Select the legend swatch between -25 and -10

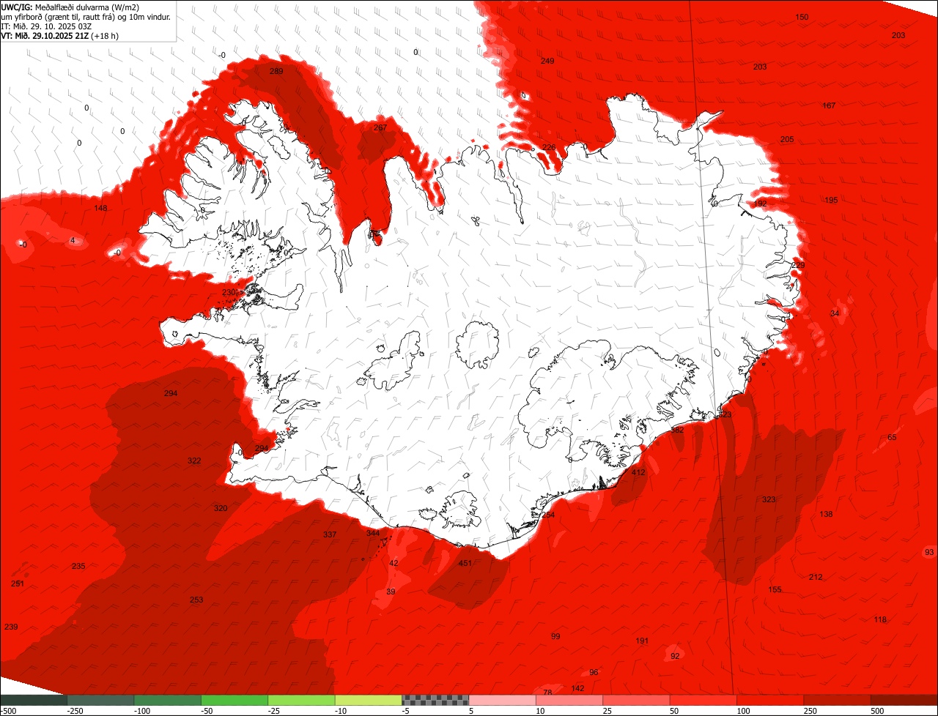pos(301,700)
